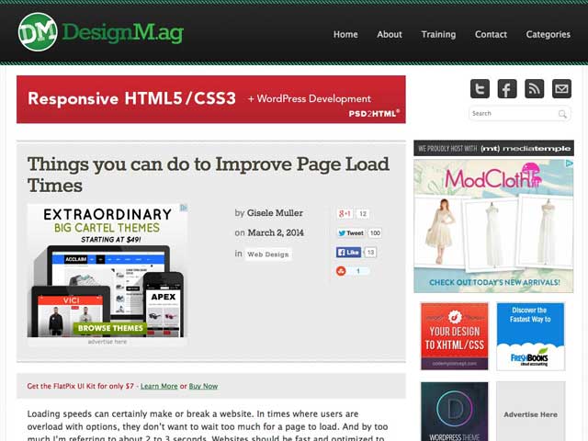Open the Contact navigation link
Image resolution: width=588 pixels, height=441 pixels.
[491, 34]
